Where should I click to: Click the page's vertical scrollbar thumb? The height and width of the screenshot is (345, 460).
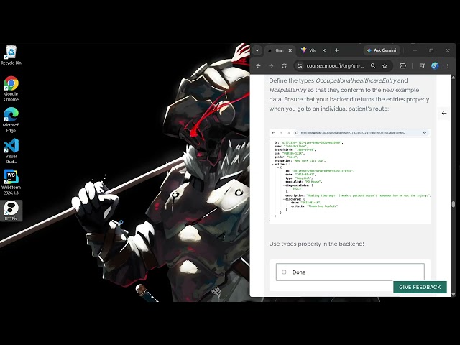pyautogui.click(x=454, y=204)
